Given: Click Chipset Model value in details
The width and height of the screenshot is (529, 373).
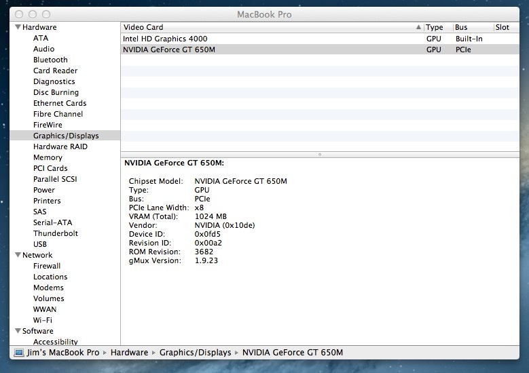Looking at the screenshot, I should (x=240, y=181).
